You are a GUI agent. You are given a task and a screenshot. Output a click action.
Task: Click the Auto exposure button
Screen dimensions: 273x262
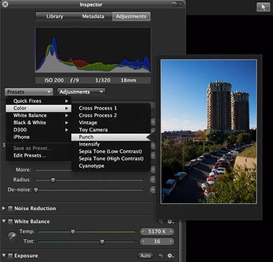coord(145,256)
